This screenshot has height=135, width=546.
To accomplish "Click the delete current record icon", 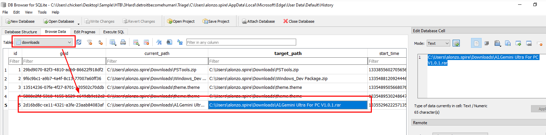I will tap(146, 42).
